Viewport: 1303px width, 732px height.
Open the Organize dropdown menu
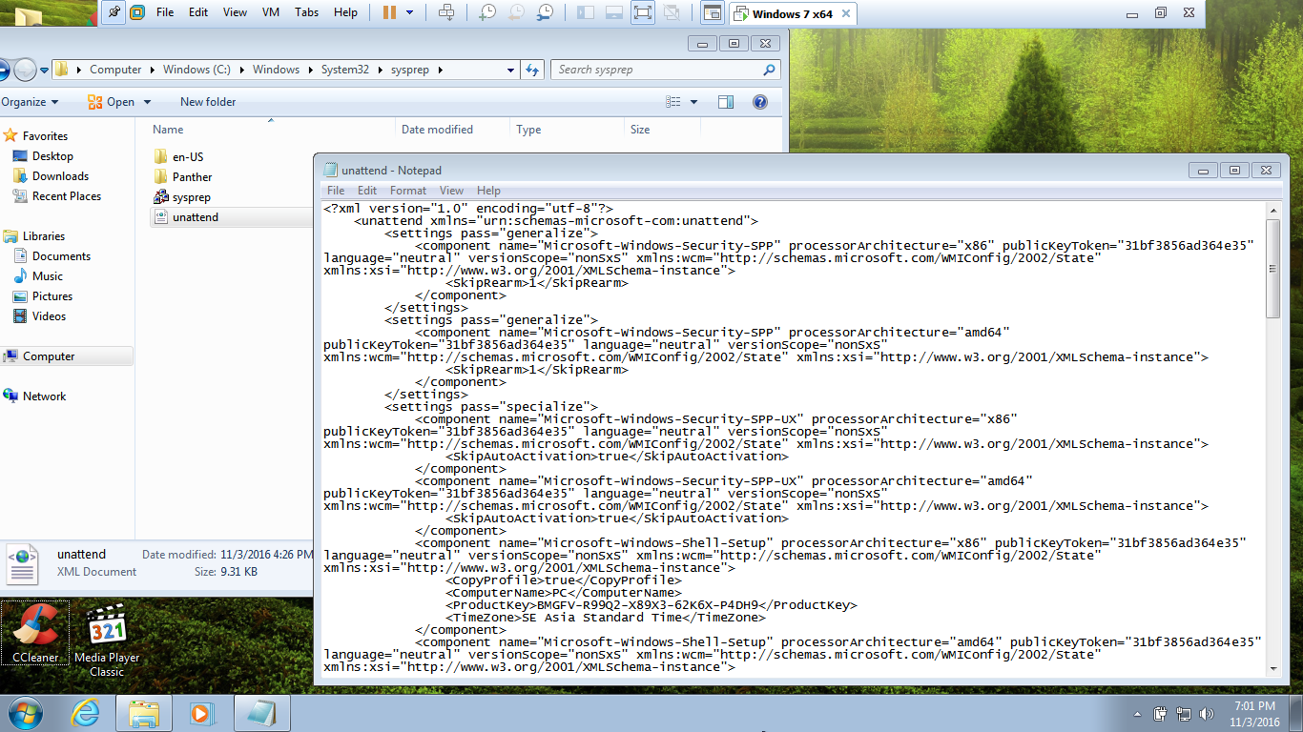click(30, 102)
